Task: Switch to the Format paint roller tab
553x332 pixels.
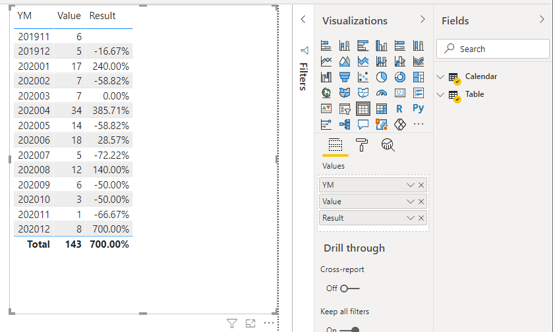Action: [x=361, y=145]
